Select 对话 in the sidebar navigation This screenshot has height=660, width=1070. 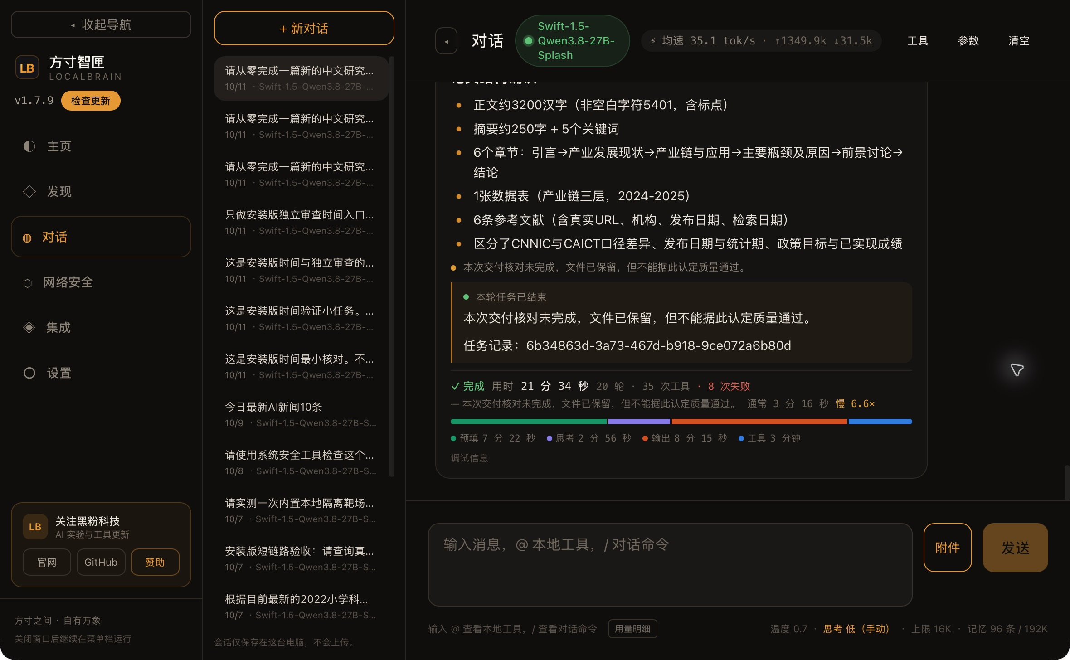101,237
